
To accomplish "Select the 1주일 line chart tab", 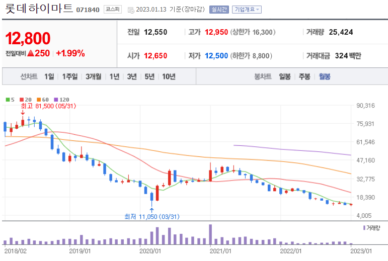I will point(70,76).
